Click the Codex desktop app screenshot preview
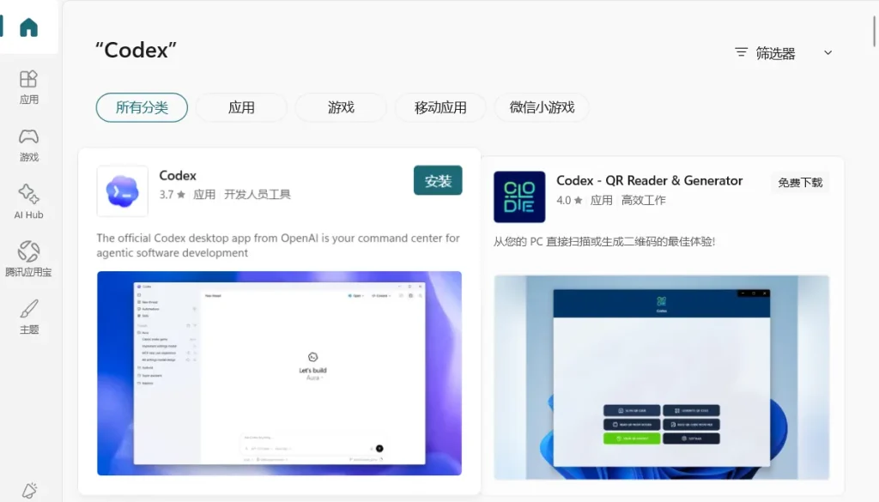This screenshot has height=502, width=879. (x=279, y=373)
